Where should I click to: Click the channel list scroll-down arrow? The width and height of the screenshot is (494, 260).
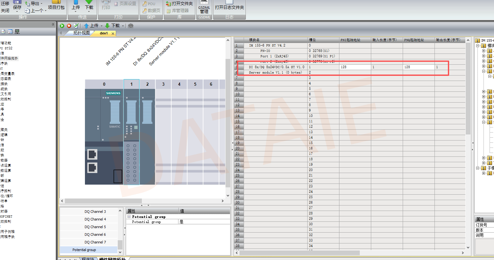pos(120,252)
